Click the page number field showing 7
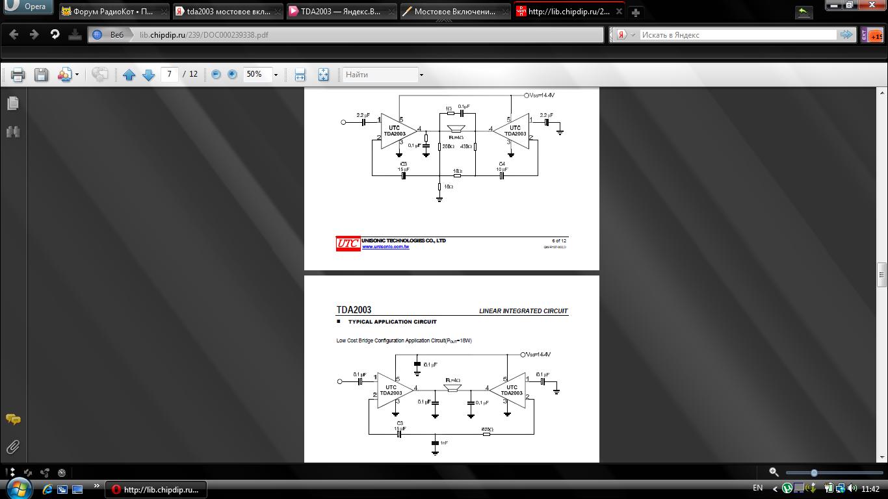 (169, 74)
